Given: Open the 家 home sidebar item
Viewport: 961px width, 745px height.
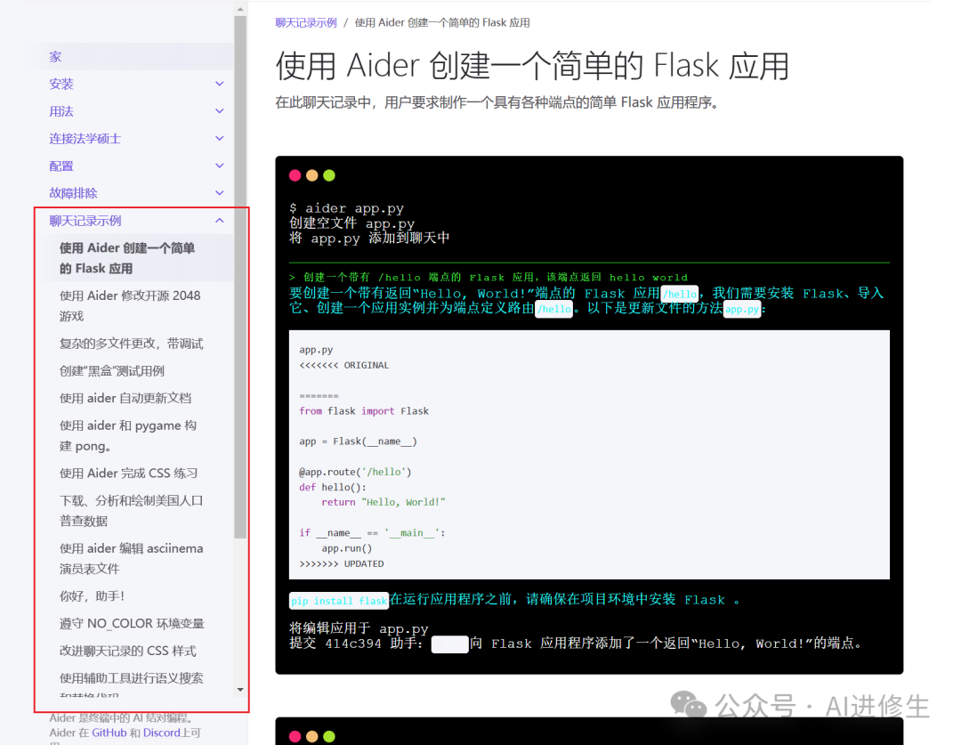Looking at the screenshot, I should pyautogui.click(x=55, y=57).
